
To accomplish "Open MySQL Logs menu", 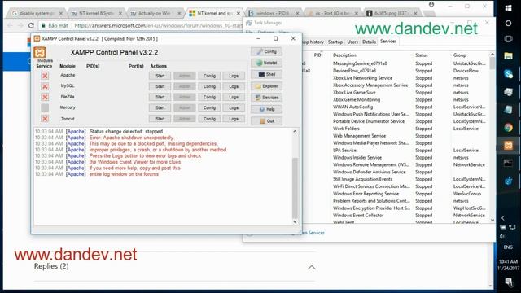I will (x=234, y=86).
